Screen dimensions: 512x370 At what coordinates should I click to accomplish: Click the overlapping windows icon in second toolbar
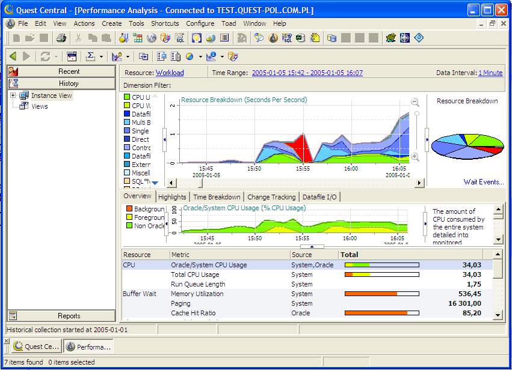click(143, 56)
